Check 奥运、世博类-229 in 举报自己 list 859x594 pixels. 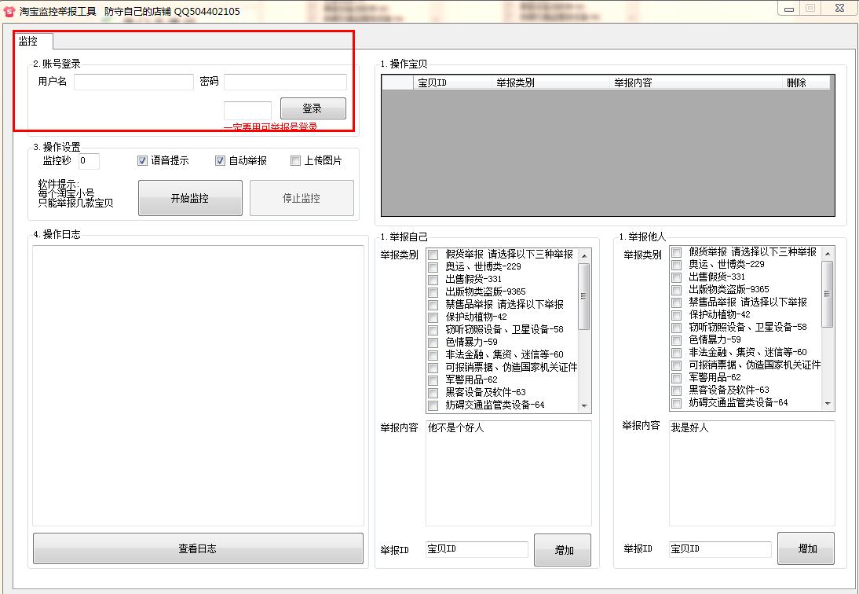click(x=433, y=267)
